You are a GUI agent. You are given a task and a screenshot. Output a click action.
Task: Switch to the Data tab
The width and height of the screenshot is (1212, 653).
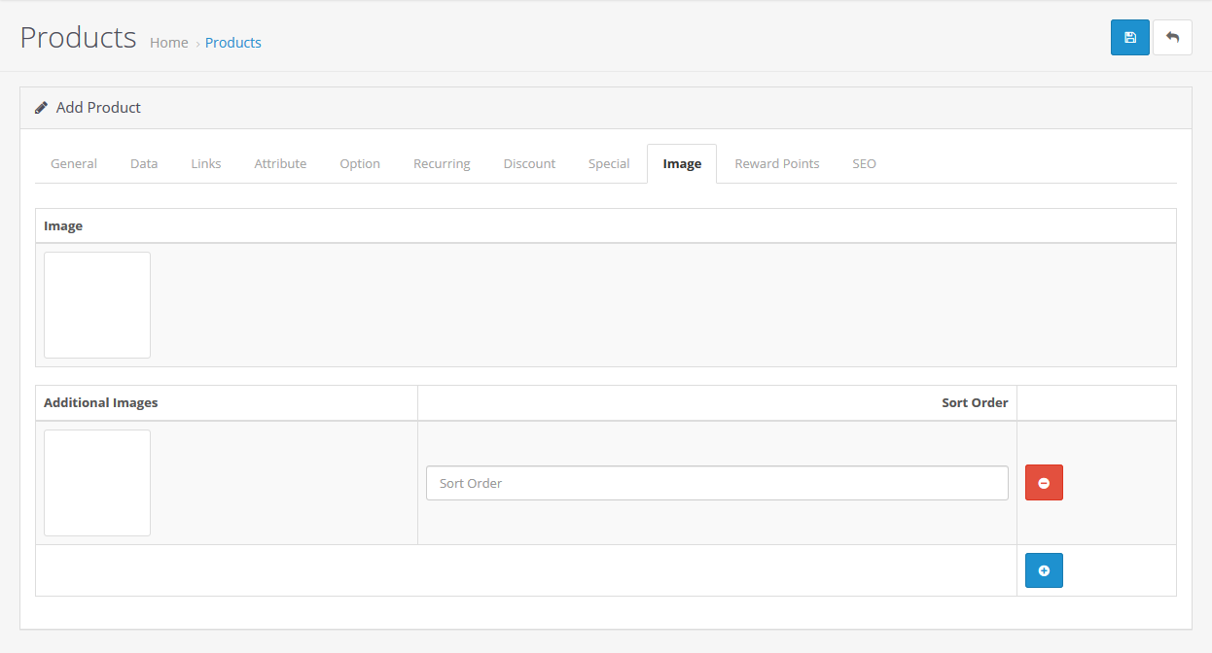(144, 163)
